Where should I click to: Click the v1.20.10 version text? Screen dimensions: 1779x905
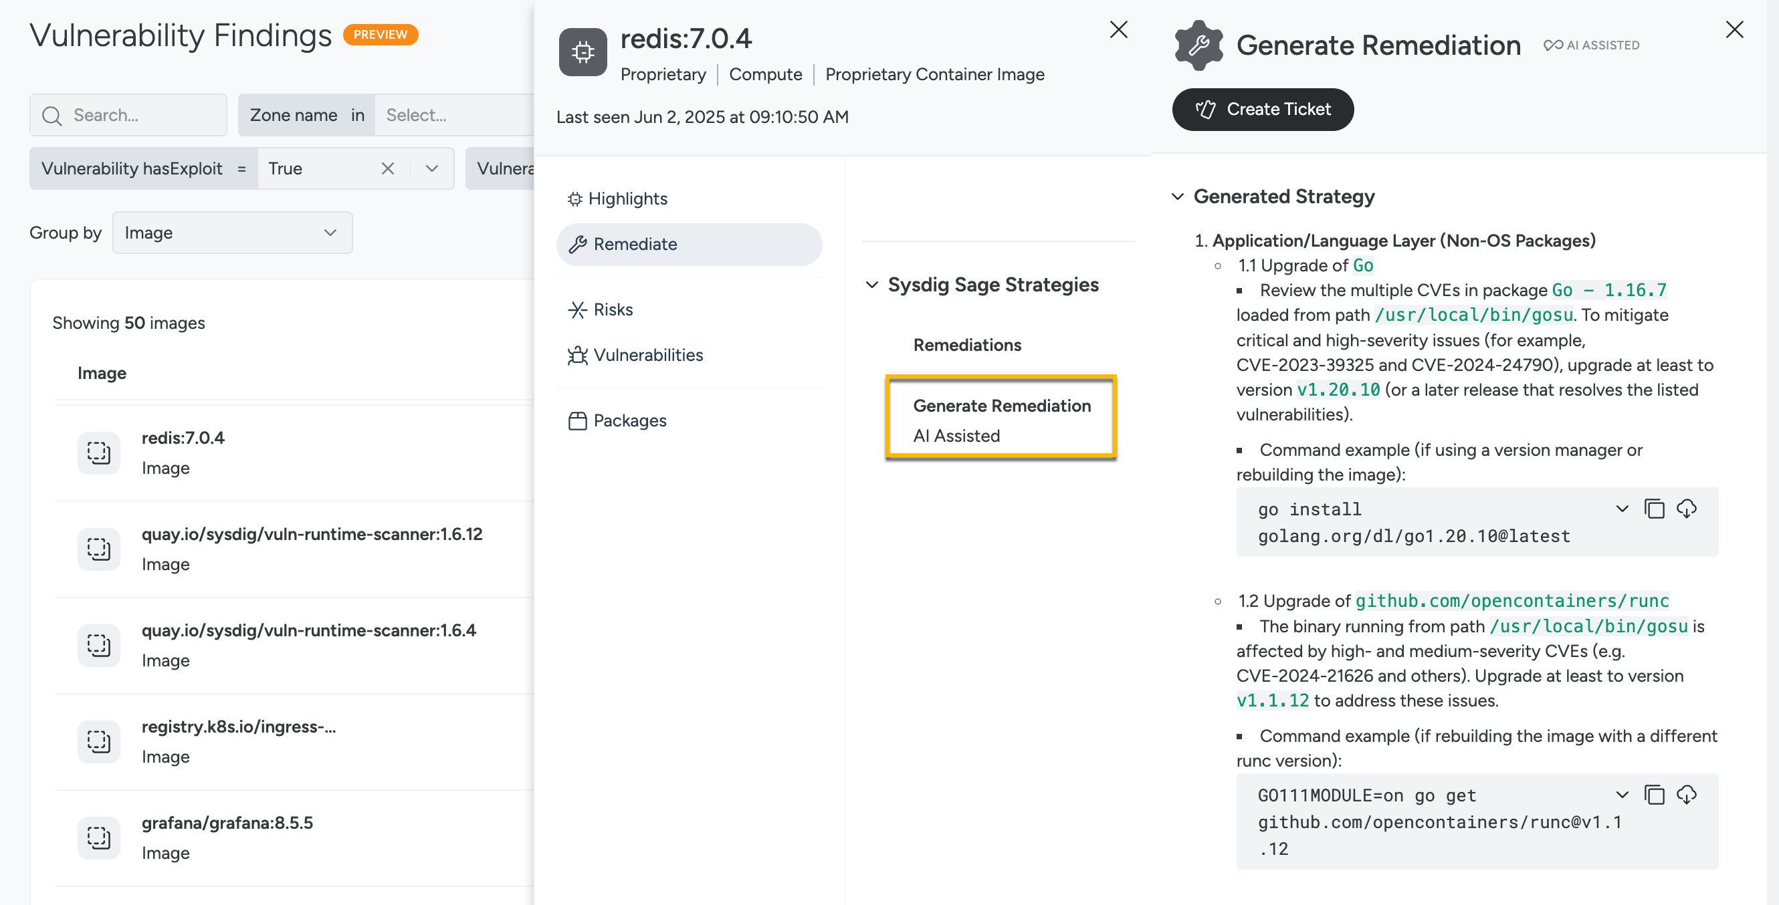pos(1338,390)
